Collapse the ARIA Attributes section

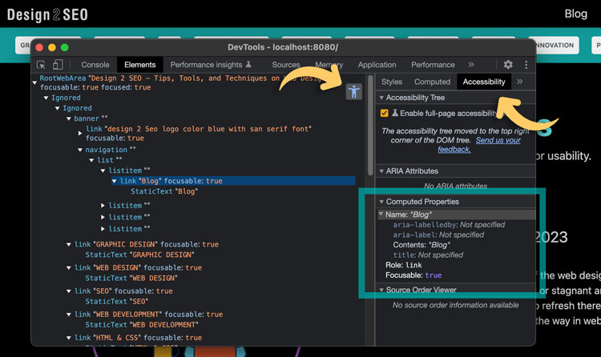pyautogui.click(x=381, y=171)
